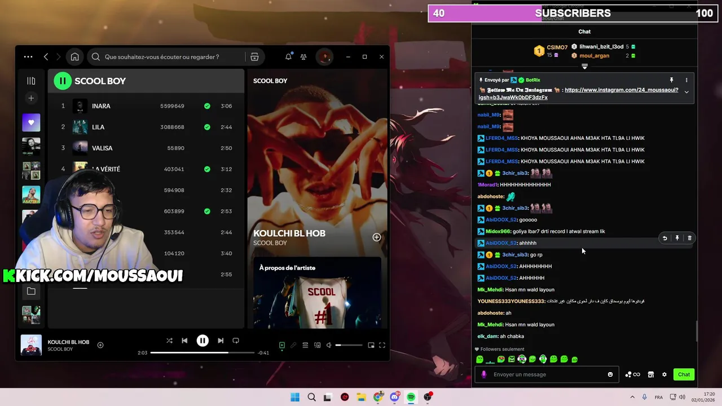Unpin the pinned BotRix message
722x406 pixels.
(671, 80)
